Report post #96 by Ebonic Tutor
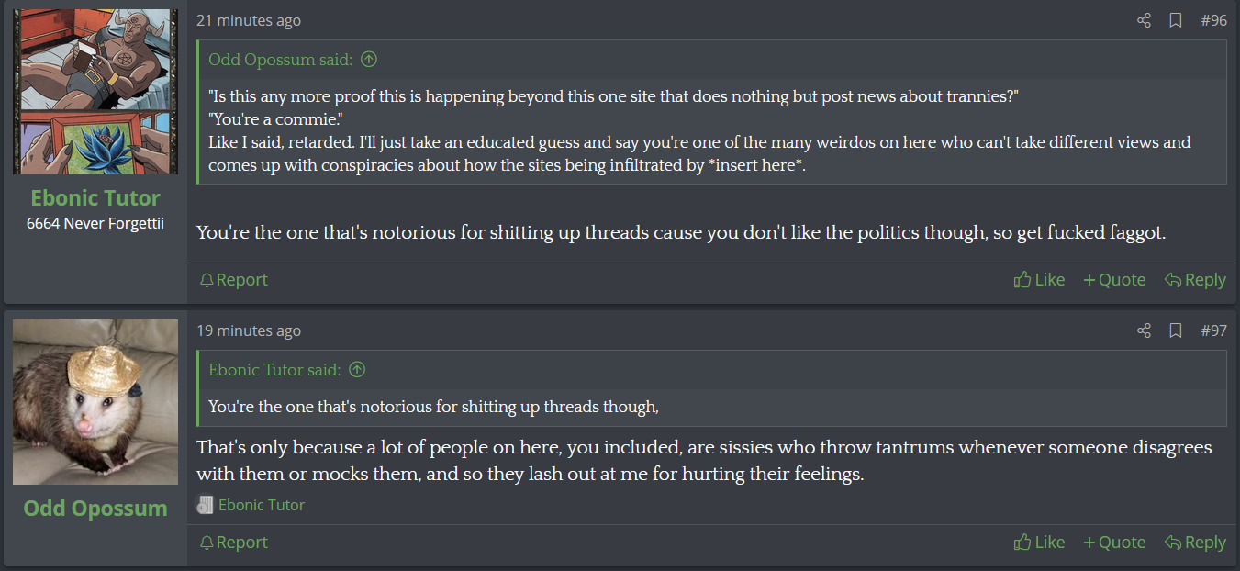This screenshot has height=571, width=1240. pos(234,280)
